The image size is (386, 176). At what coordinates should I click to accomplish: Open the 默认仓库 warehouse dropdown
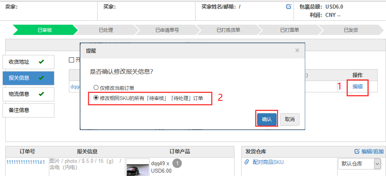click(x=359, y=164)
